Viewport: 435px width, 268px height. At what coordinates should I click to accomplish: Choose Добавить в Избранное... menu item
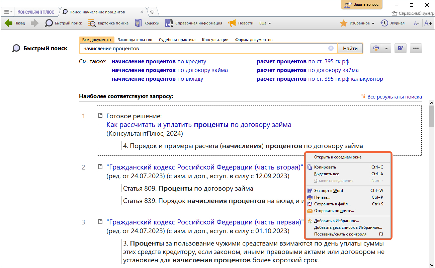coord(348,221)
